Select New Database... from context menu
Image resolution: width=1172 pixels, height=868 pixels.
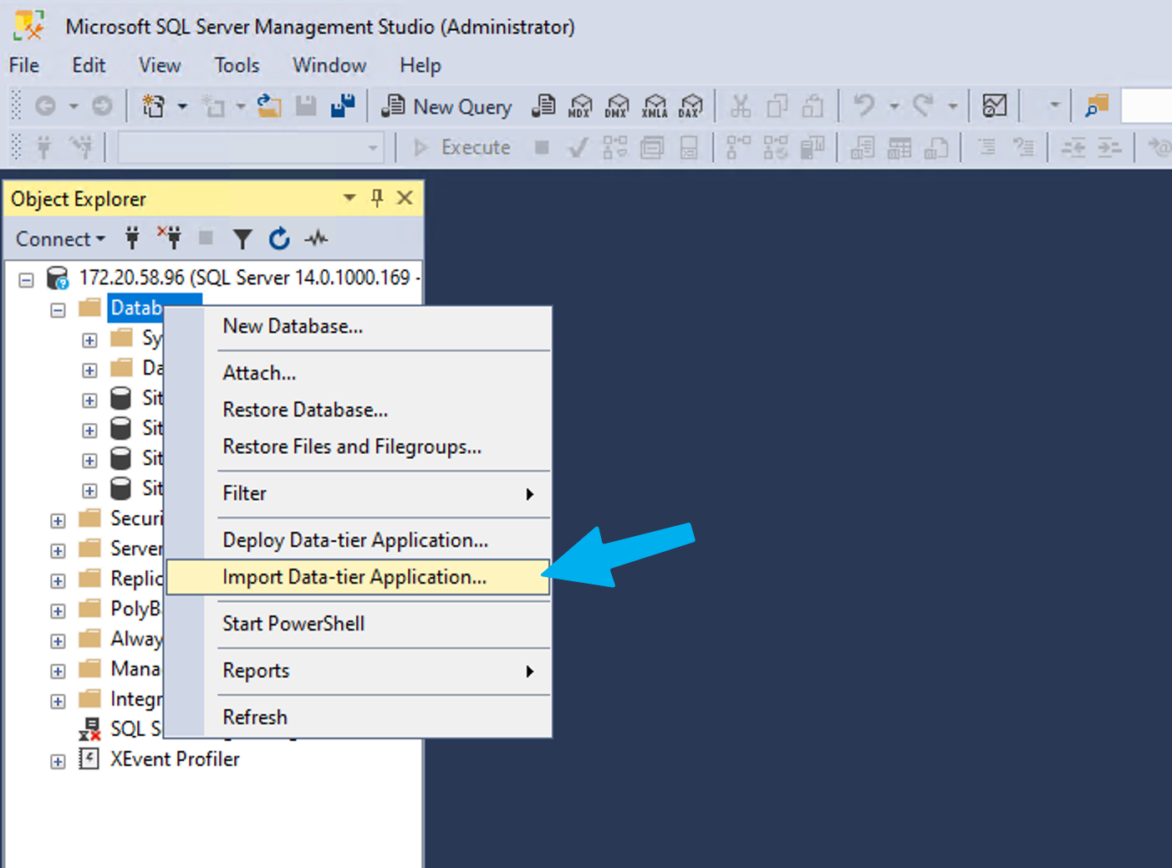point(359,326)
